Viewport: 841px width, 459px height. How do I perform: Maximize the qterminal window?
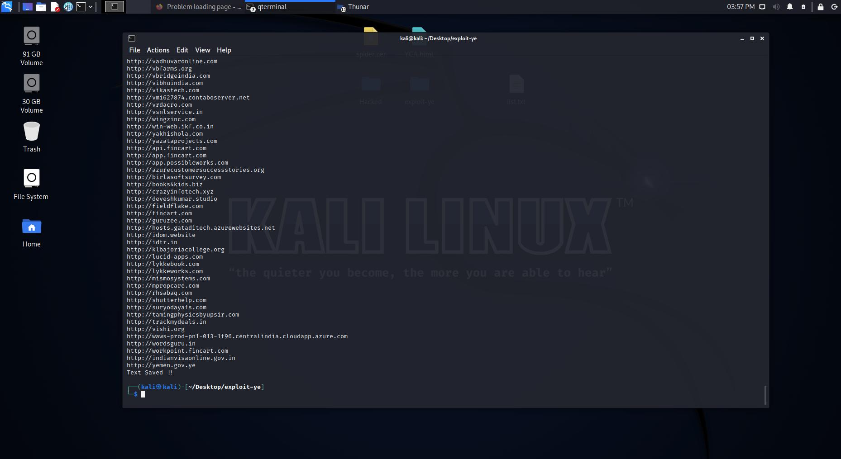752,38
